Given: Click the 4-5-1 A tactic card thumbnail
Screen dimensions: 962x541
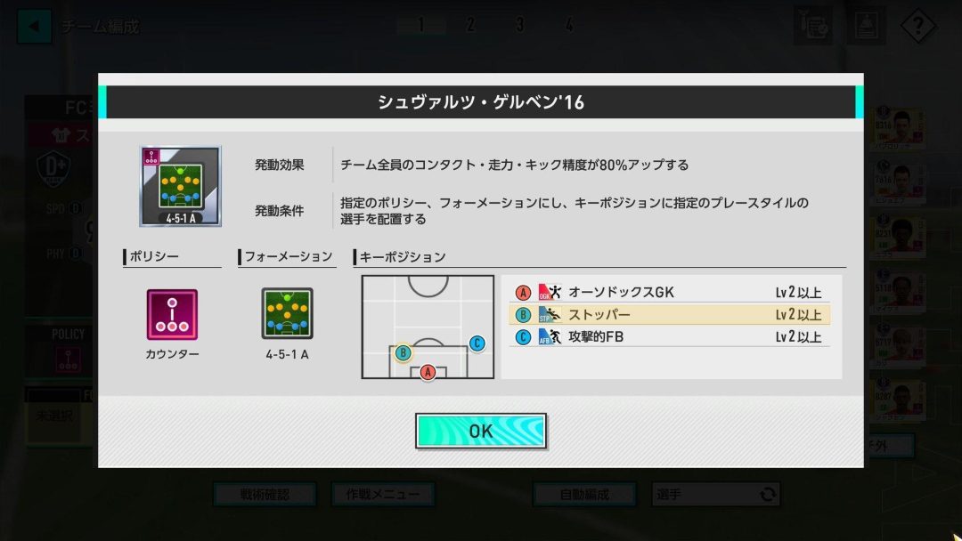Looking at the screenshot, I should point(180,186).
